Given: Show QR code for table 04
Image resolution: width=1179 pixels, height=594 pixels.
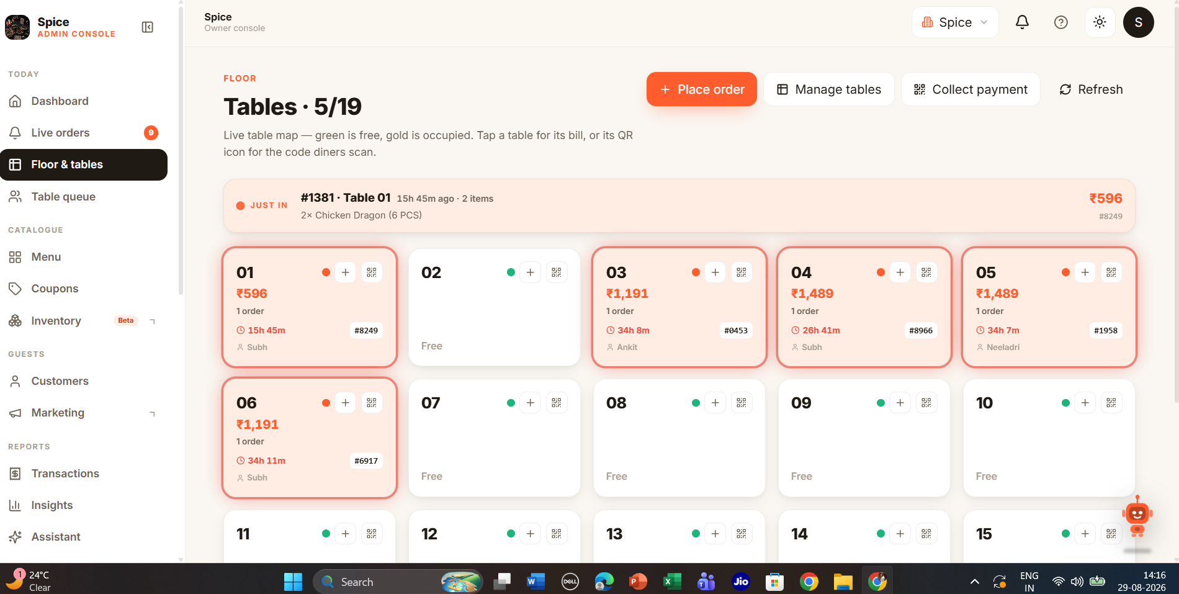Looking at the screenshot, I should pyautogui.click(x=926, y=272).
